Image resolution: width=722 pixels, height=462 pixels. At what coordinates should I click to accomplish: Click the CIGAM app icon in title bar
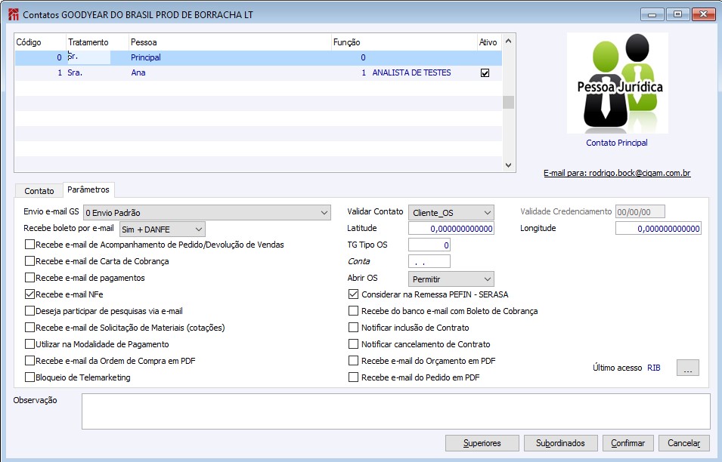14,14
